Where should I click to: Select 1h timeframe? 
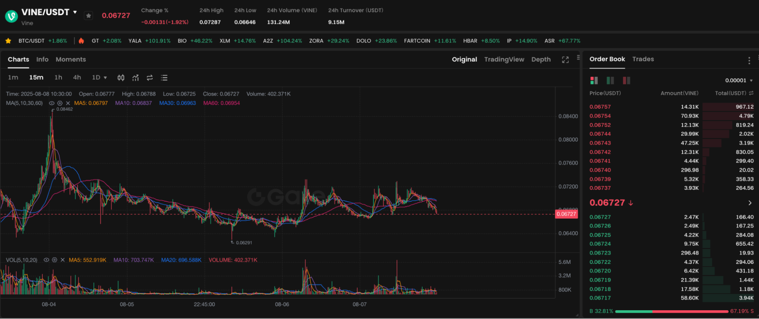tap(58, 77)
